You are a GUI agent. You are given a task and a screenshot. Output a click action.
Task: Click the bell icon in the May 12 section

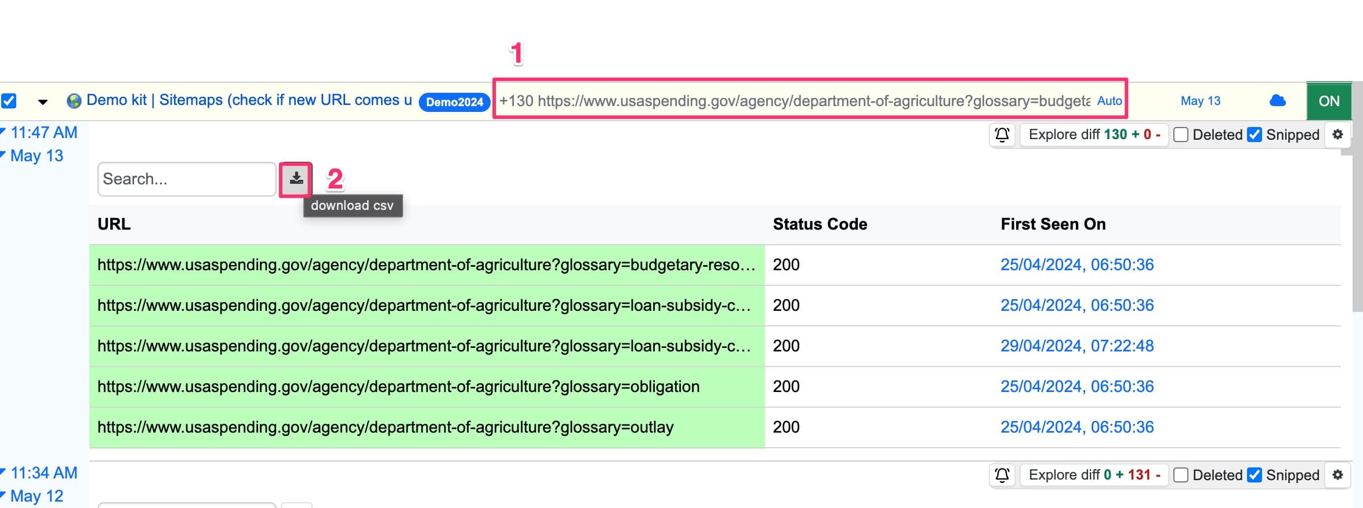click(x=1002, y=474)
